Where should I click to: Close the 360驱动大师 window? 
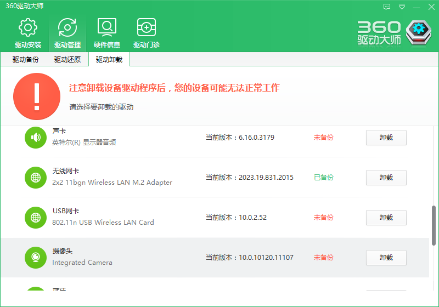click(431, 7)
